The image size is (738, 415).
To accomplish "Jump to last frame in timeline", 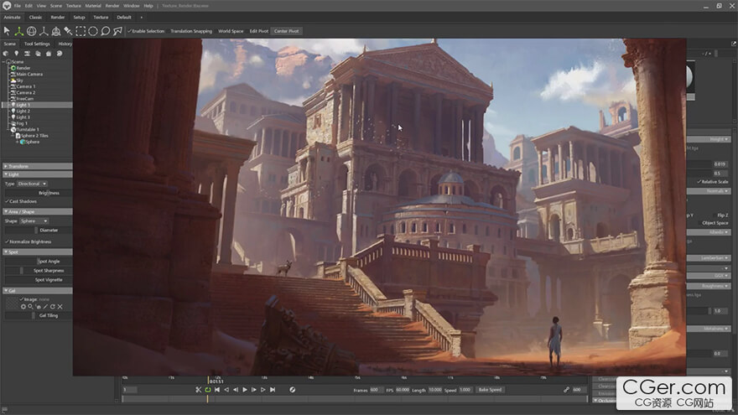I will point(273,390).
